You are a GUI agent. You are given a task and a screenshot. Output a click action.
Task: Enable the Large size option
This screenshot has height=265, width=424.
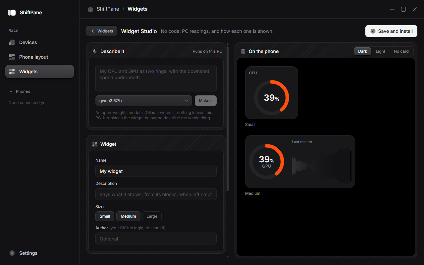click(152, 216)
